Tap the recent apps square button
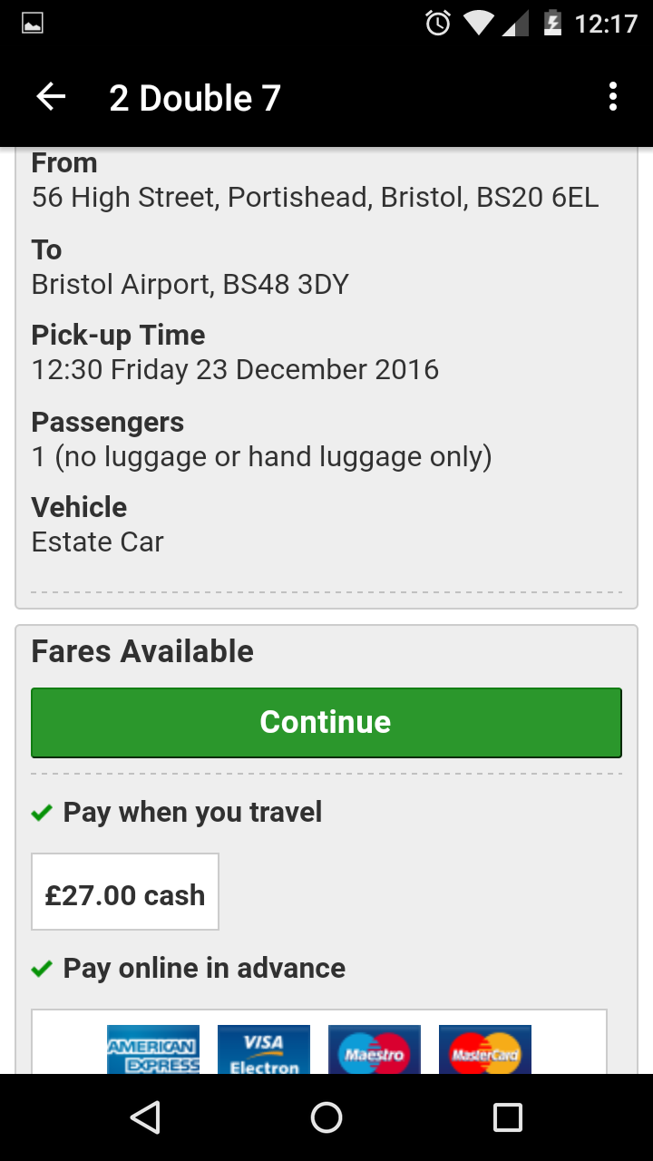This screenshot has height=1161, width=653. (507, 1117)
